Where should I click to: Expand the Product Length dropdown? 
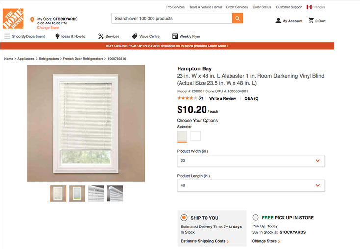[250, 185]
